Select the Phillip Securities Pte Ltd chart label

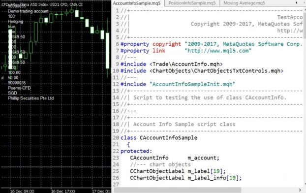click(x=31, y=98)
